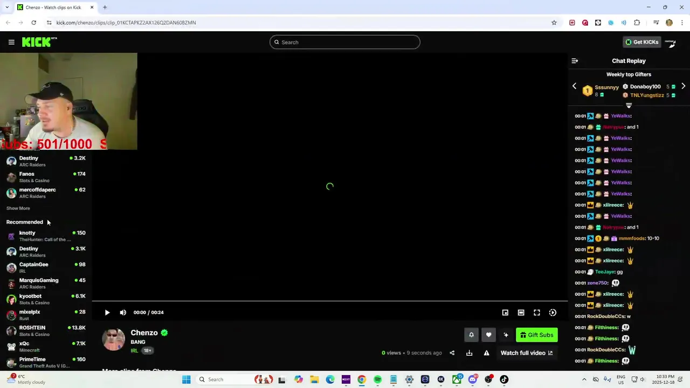Open Discord from the taskbar
Viewport: 690px width, 388px height.
473,379
